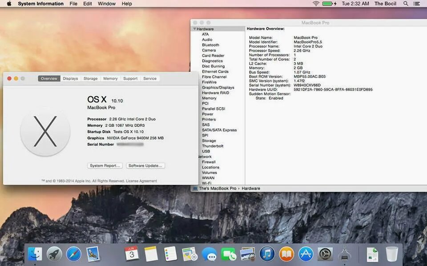The height and width of the screenshot is (266, 427).
Task: Open Spotlight search magnifier icon
Action: [x=406, y=4]
